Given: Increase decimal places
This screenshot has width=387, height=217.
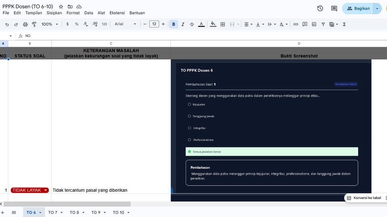Looking at the screenshot, I should (95, 24).
